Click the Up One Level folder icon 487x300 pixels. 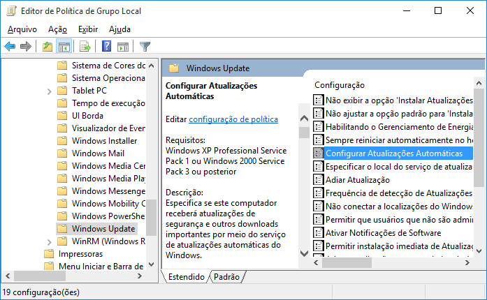click(48, 47)
